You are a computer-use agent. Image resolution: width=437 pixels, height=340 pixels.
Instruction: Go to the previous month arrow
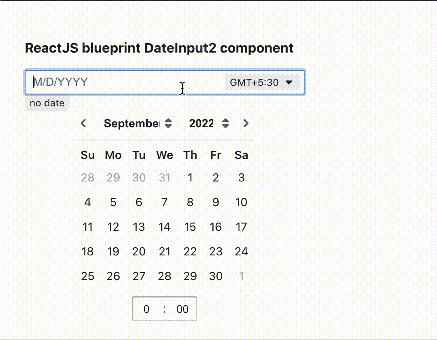pos(84,123)
